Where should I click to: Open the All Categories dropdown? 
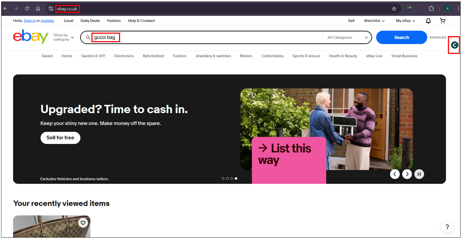(x=347, y=37)
